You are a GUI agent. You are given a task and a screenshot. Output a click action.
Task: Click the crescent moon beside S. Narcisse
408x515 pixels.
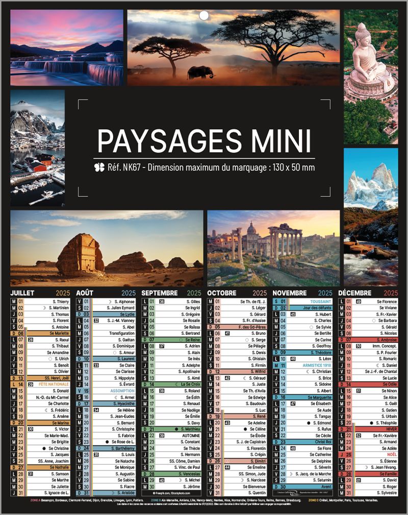click(243, 480)
